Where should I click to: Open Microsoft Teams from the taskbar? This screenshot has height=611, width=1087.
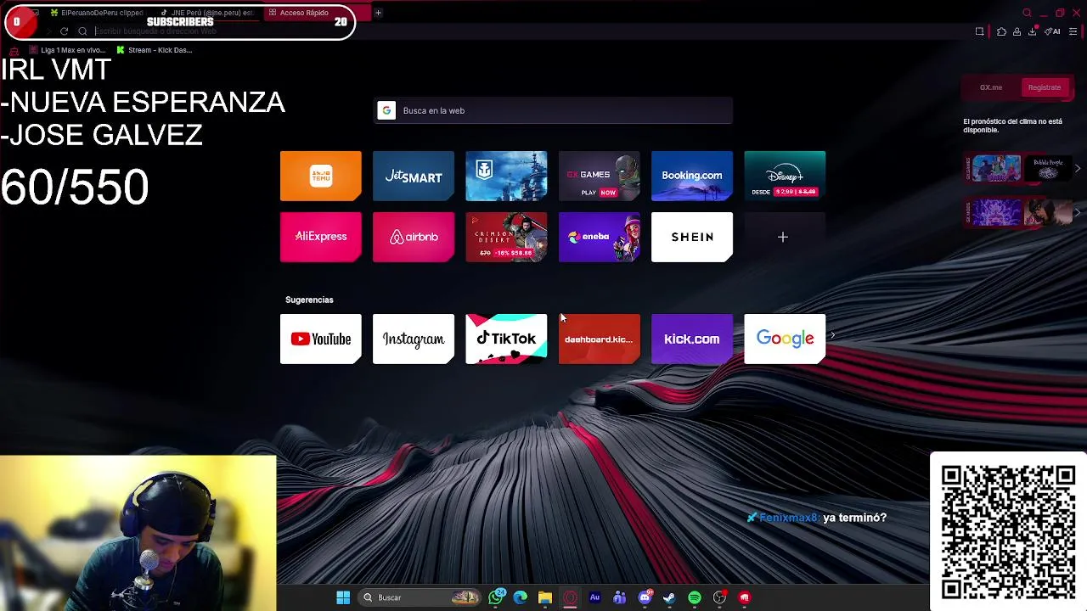619,597
